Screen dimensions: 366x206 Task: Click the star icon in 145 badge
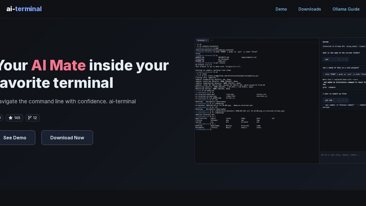[x=11, y=118]
